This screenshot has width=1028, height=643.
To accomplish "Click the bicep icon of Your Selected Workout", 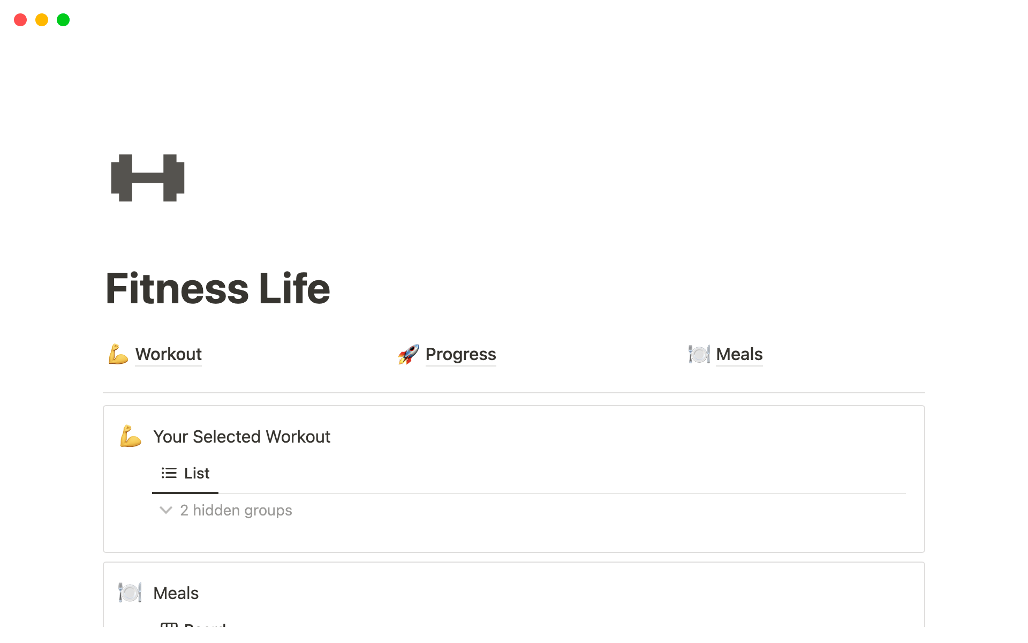I will pos(130,436).
